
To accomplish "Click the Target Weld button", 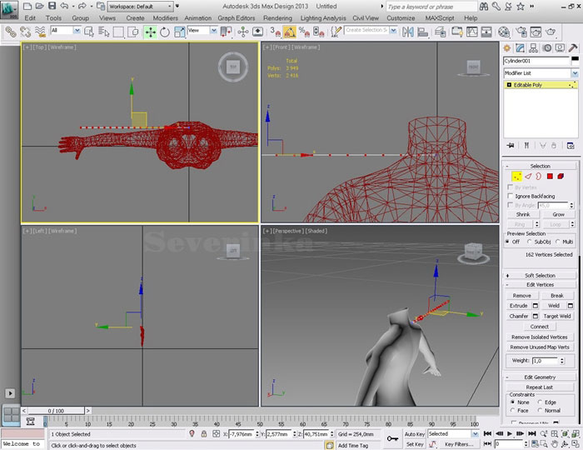I will (556, 316).
